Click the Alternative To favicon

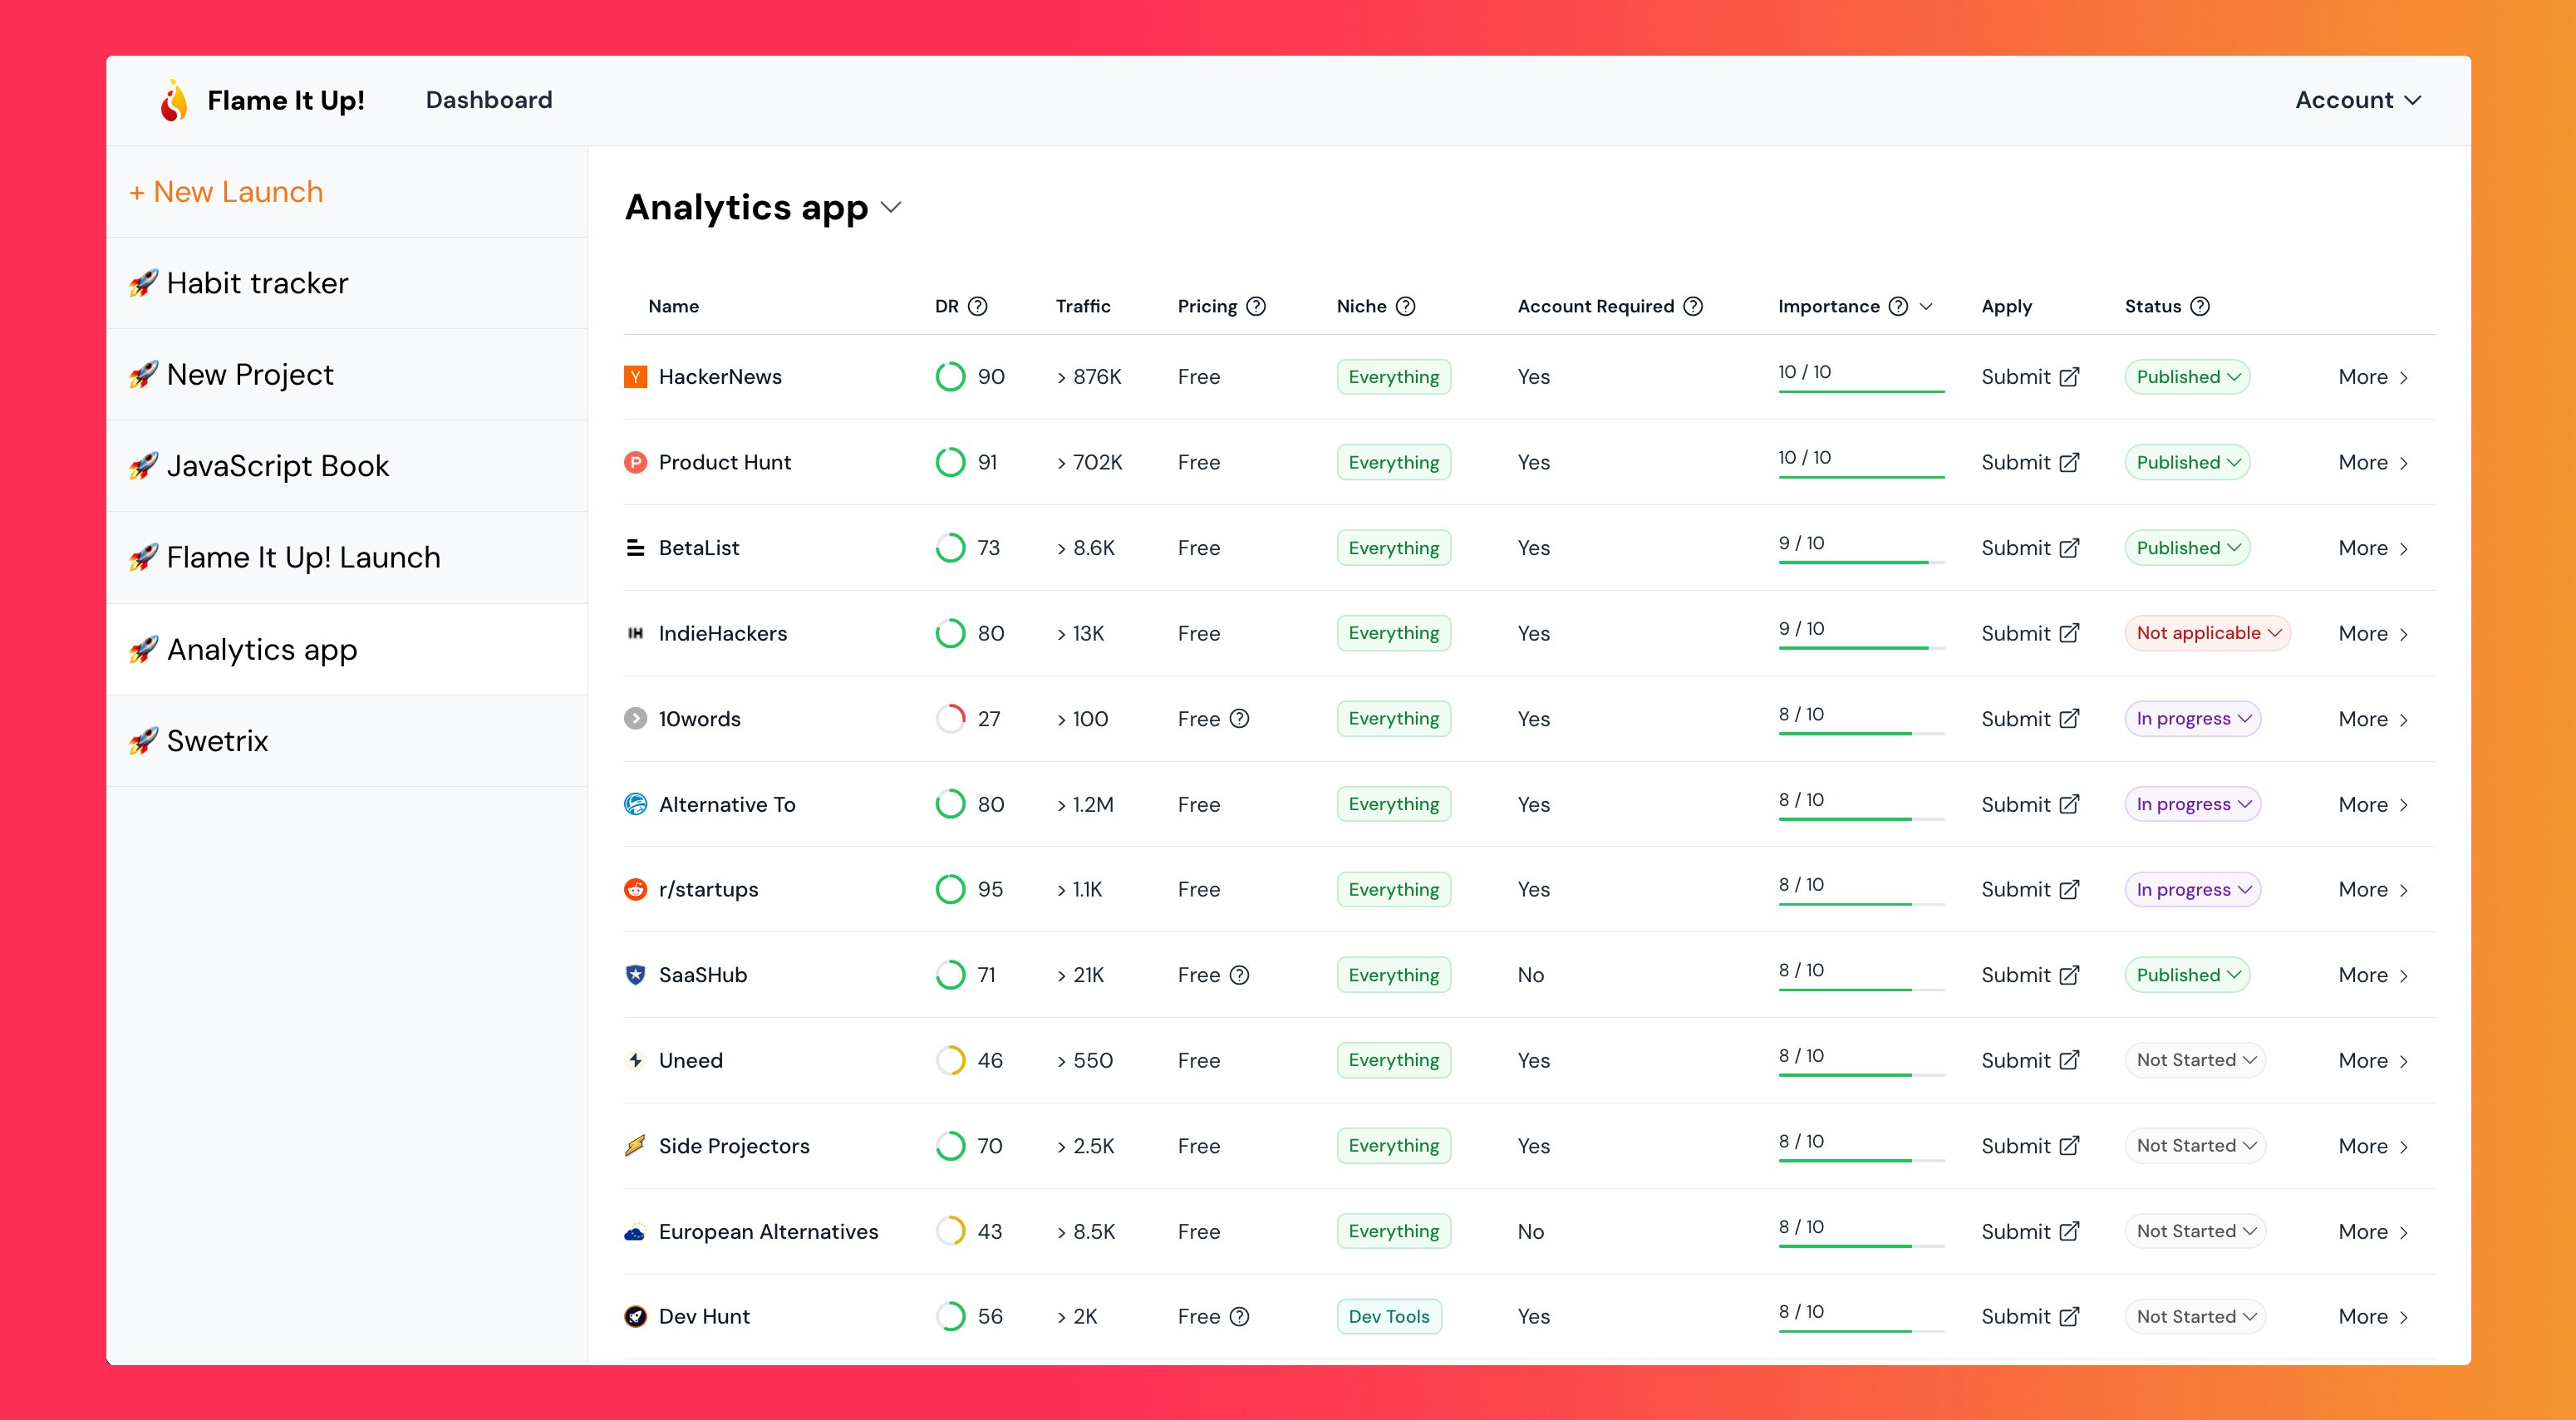click(x=635, y=804)
